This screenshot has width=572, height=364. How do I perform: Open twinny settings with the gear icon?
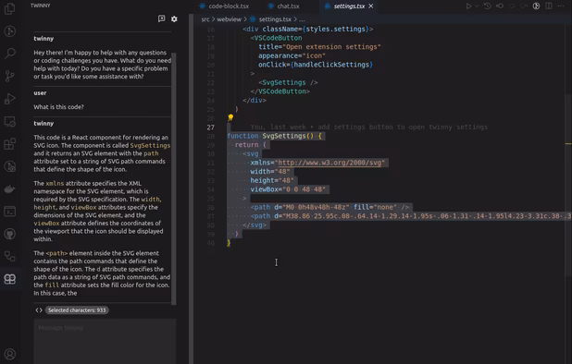coord(174,18)
